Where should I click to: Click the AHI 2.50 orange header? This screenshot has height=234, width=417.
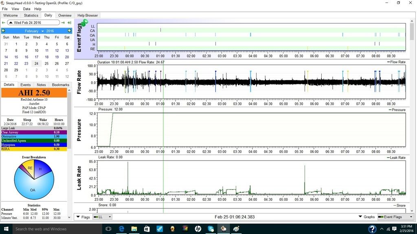34,93
